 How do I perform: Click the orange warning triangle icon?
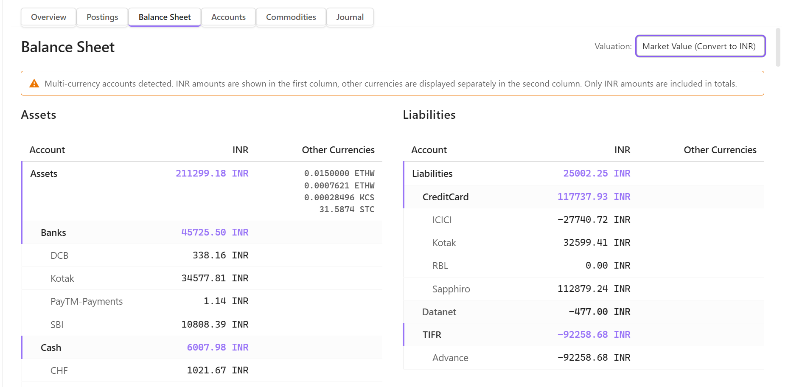(x=34, y=84)
